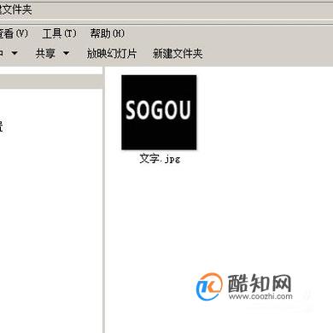Image resolution: width=333 pixels, height=333 pixels.
Task: Open the 查看(V) menu
Action: 14,33
